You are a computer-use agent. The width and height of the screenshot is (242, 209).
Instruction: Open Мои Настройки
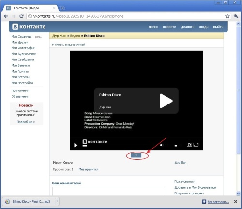coord(22,83)
